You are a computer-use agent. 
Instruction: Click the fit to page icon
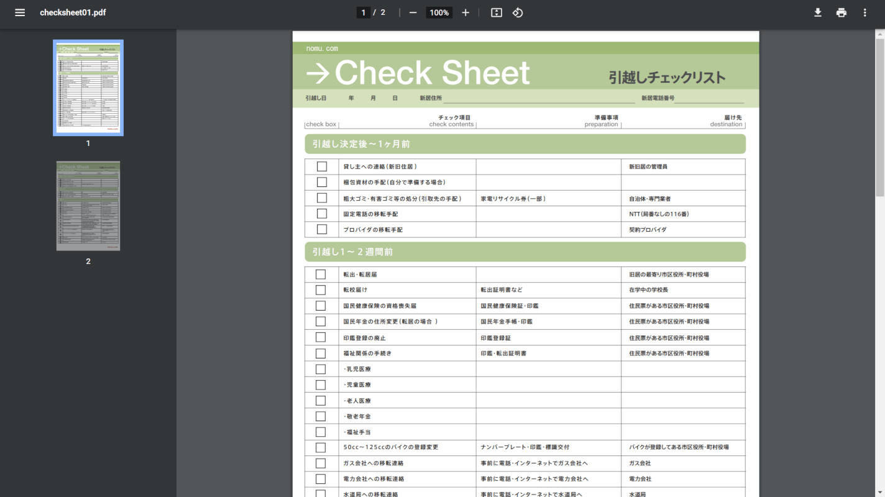(x=496, y=12)
